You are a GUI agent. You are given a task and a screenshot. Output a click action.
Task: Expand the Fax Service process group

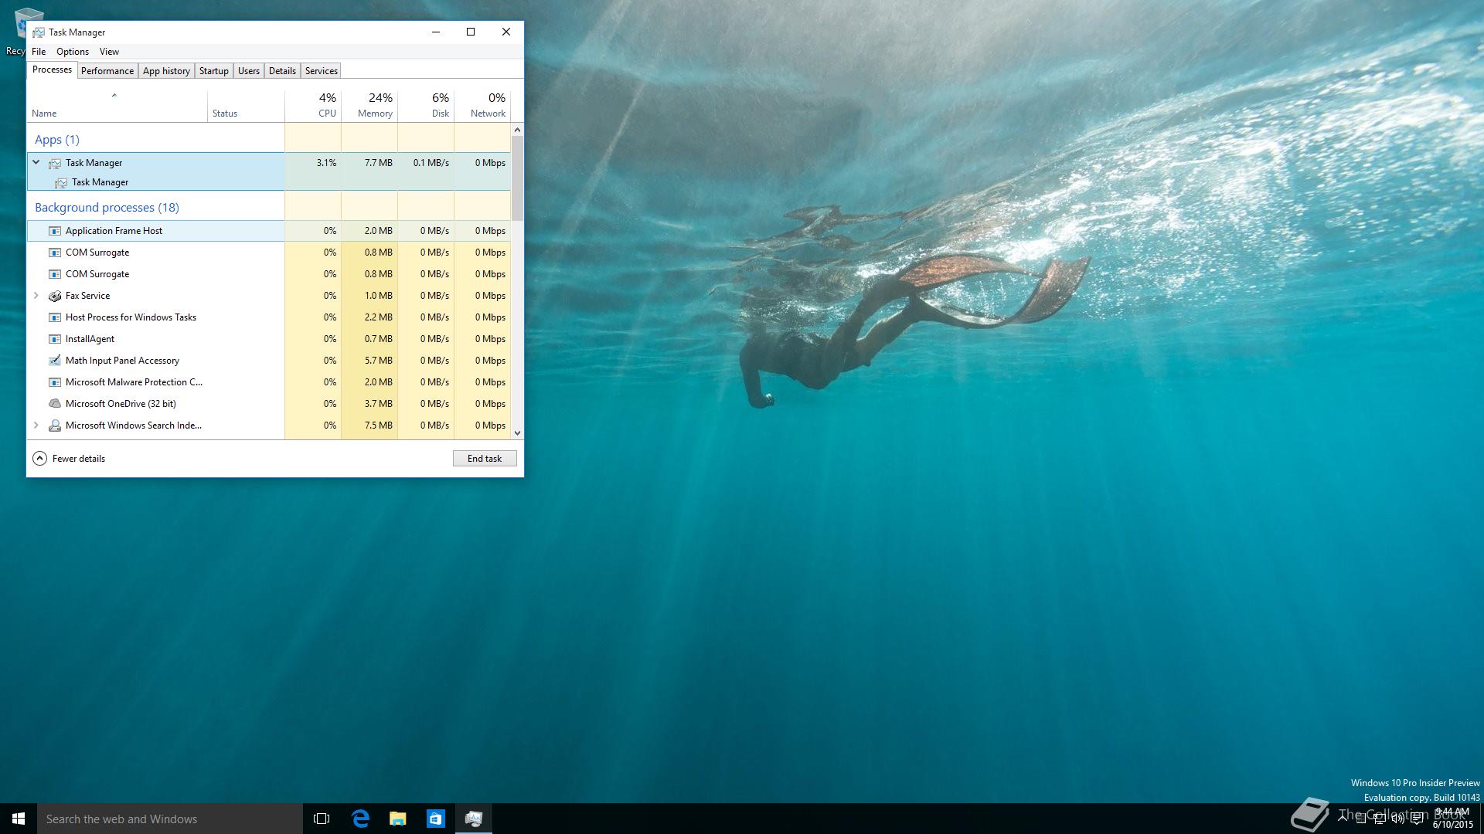pos(36,296)
